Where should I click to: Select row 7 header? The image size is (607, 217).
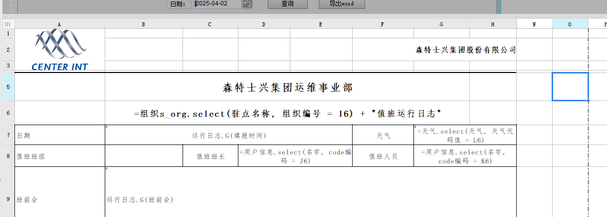pyautogui.click(x=7, y=135)
